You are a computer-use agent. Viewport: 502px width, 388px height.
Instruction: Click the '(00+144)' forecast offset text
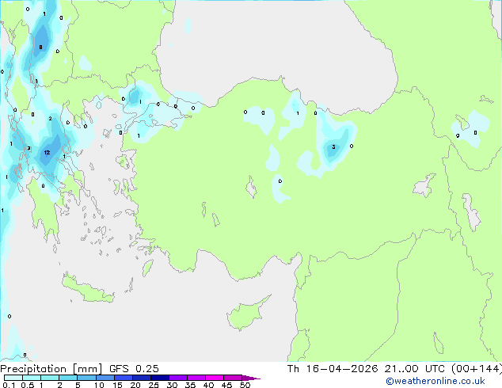pyautogui.click(x=477, y=369)
